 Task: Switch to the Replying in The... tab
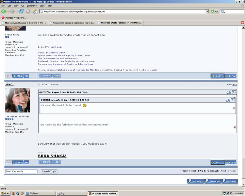24,23
